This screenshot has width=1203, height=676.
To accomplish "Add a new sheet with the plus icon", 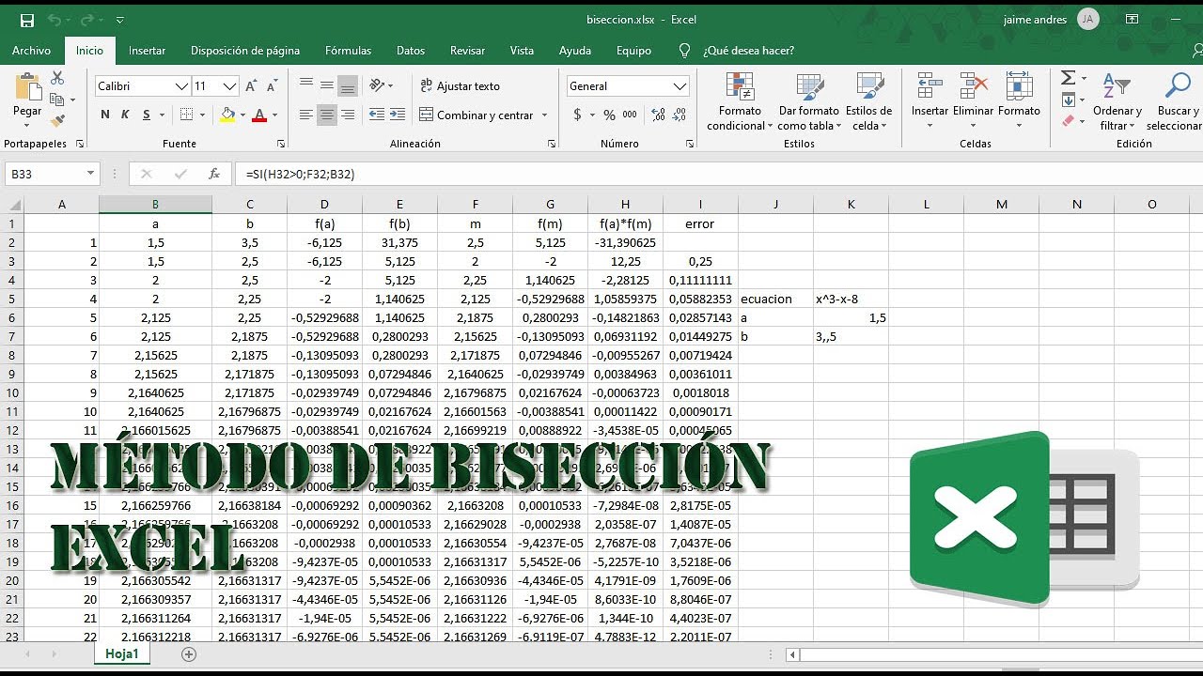I will [189, 654].
